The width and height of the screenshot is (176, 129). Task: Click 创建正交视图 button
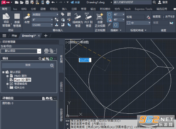point(100,20)
